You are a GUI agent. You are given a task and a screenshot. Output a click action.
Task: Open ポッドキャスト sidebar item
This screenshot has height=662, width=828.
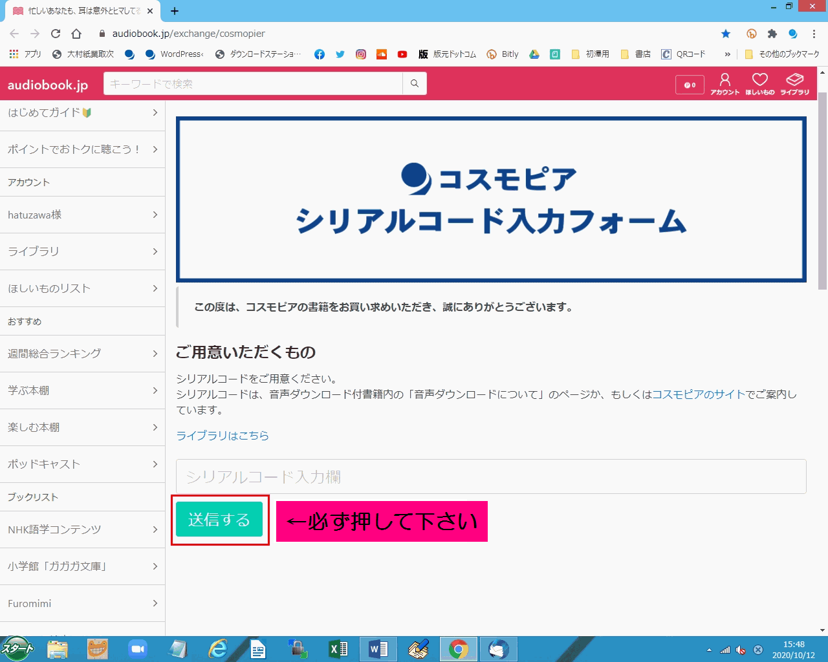coord(82,464)
